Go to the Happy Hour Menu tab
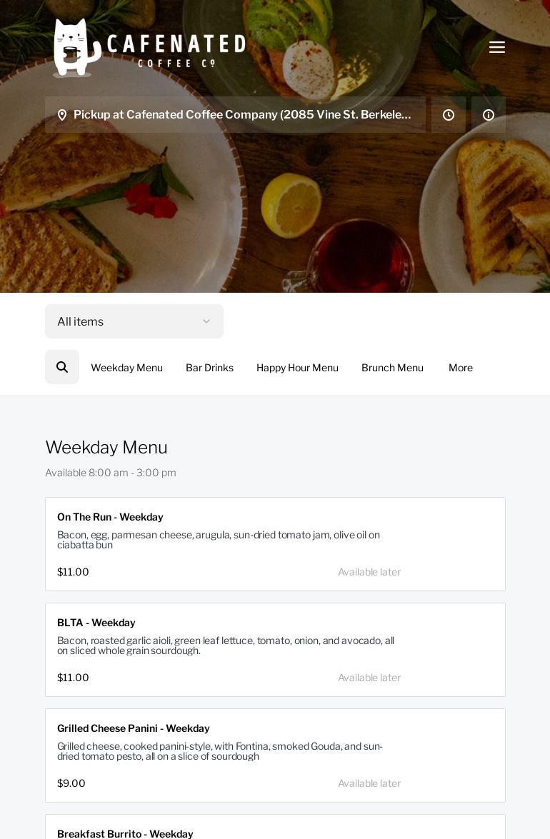 [x=297, y=368]
